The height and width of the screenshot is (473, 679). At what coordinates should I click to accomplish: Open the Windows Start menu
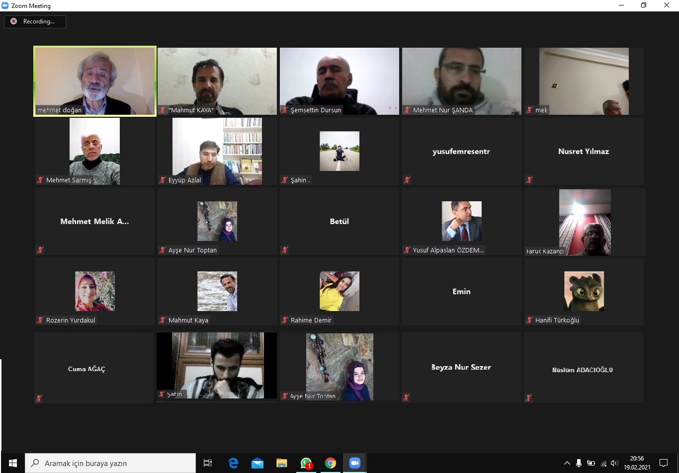pos(13,463)
